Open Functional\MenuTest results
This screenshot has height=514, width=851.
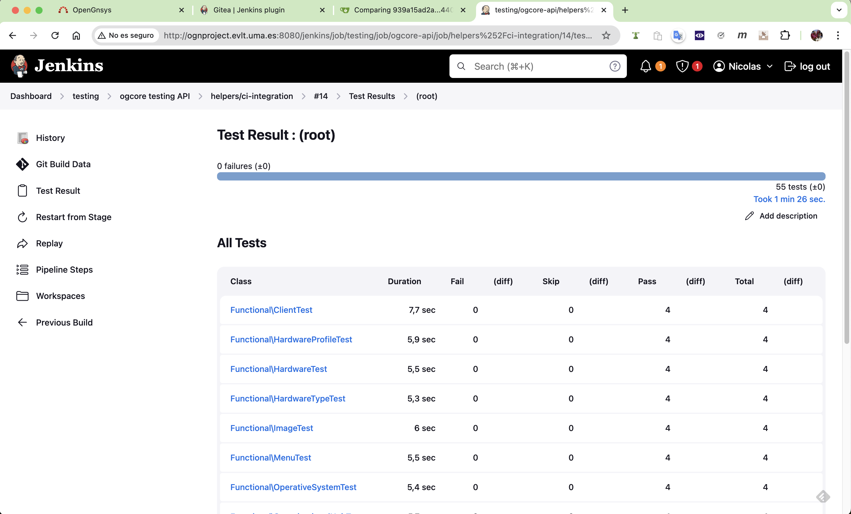point(271,458)
